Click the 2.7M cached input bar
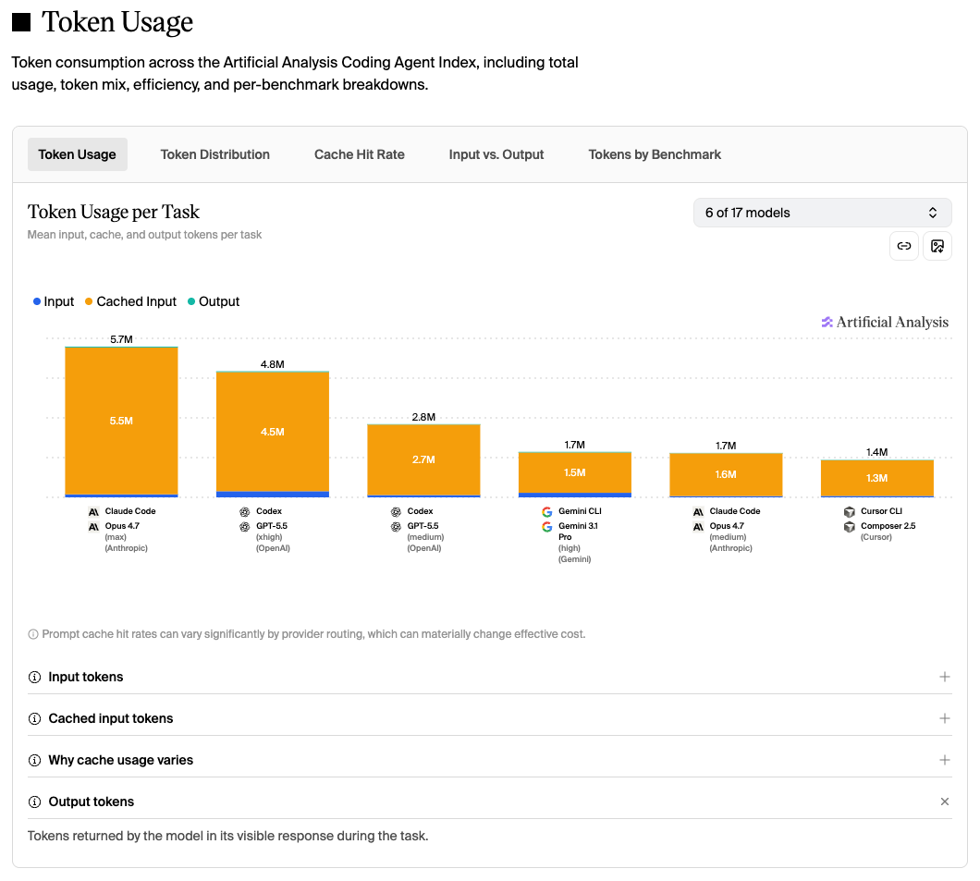The height and width of the screenshot is (881, 980). point(423,459)
